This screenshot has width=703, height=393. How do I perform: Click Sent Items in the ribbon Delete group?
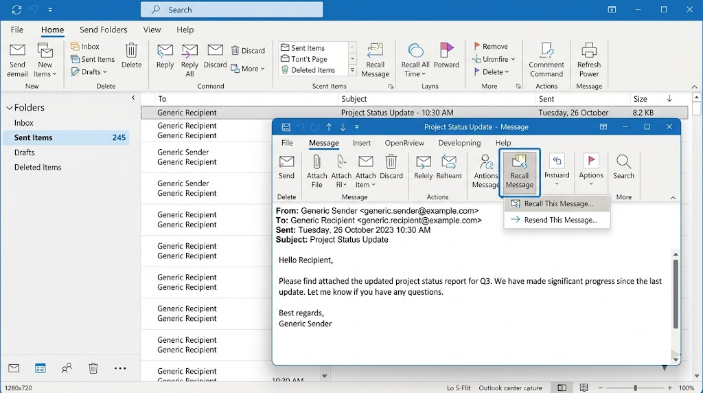(x=93, y=59)
